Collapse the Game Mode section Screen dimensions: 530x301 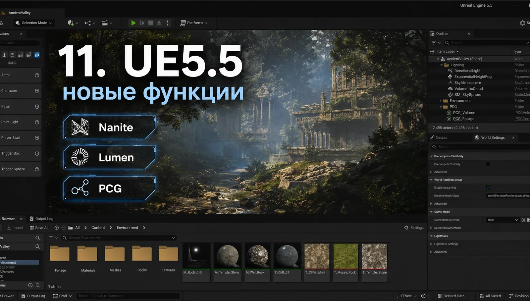[x=431, y=212]
